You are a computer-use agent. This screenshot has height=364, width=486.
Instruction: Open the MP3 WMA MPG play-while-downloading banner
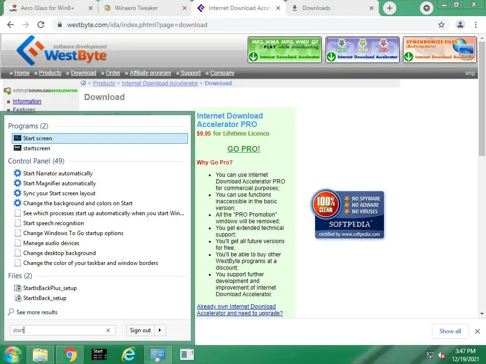pos(285,50)
